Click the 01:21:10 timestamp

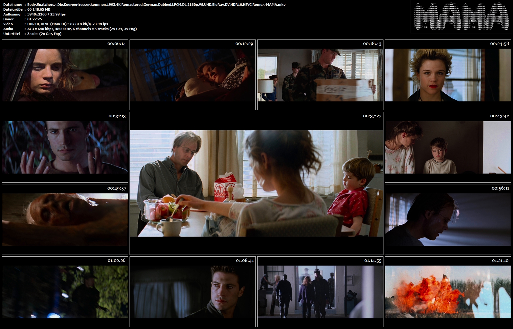point(500,261)
